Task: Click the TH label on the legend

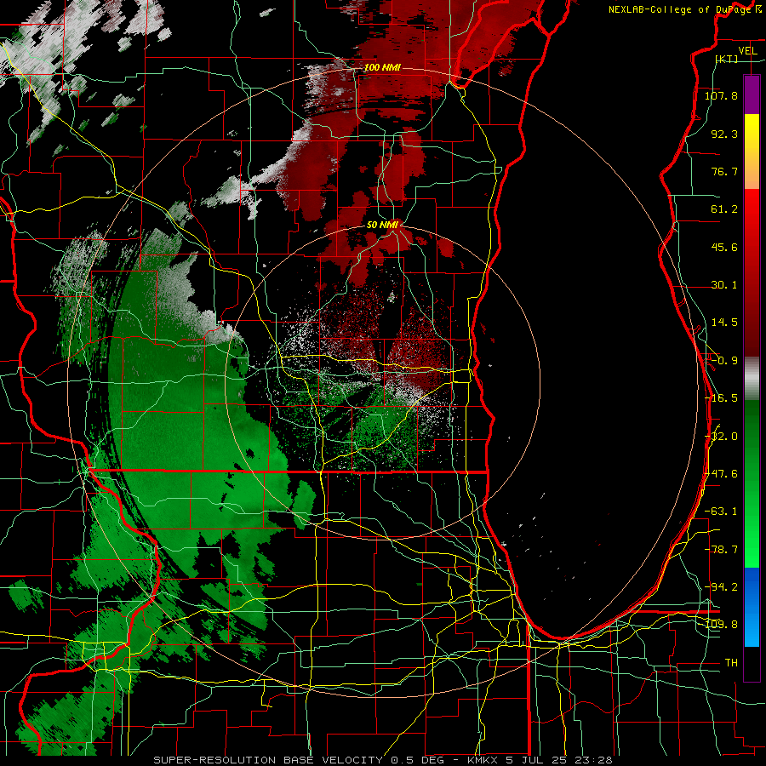Action: [731, 663]
